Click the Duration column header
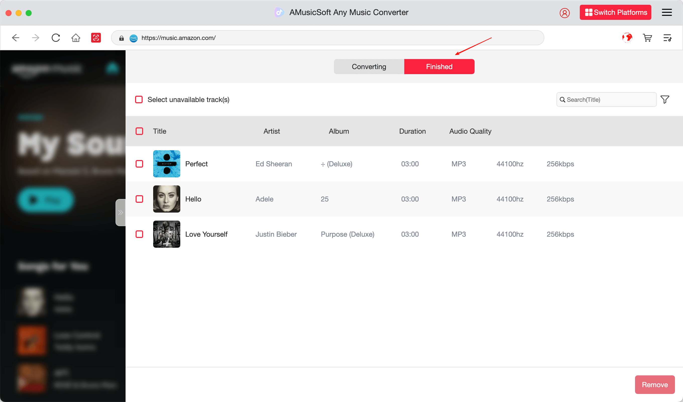The height and width of the screenshot is (402, 683). (x=412, y=131)
